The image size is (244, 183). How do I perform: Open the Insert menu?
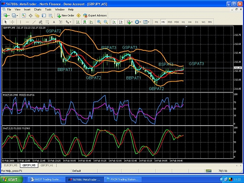tap(27, 9)
